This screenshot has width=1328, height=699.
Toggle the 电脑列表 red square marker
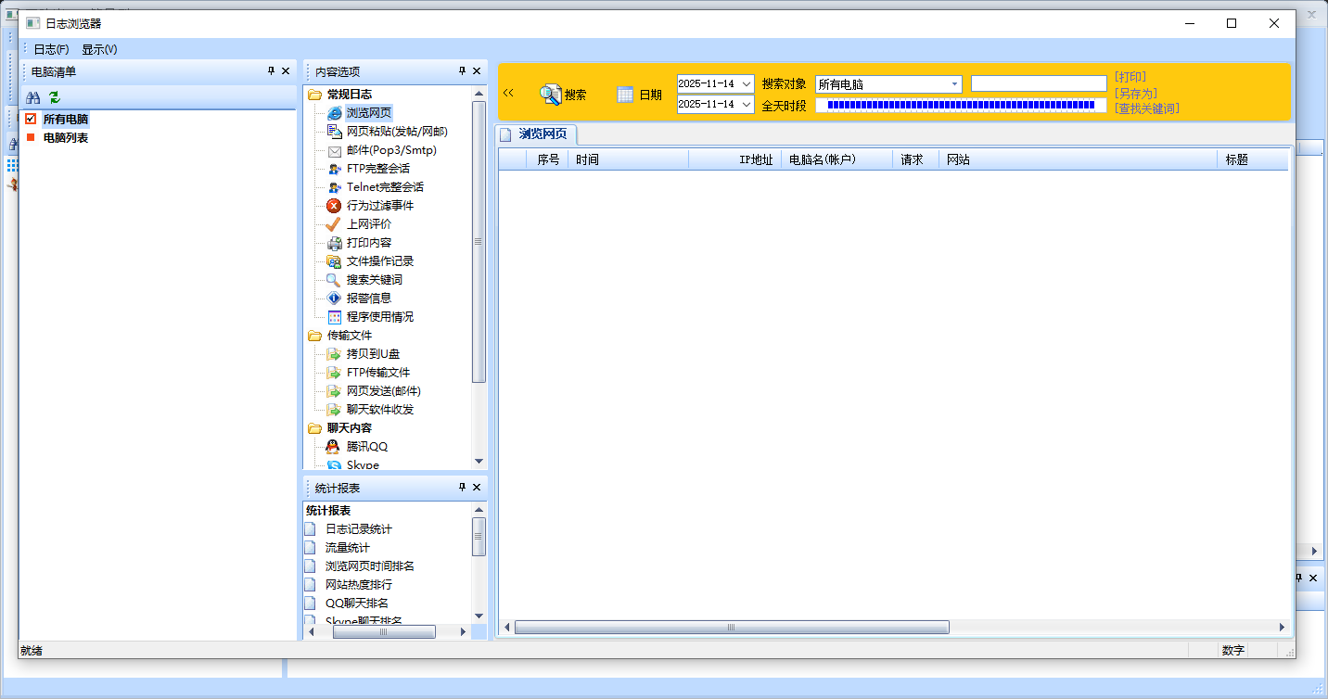[31, 138]
